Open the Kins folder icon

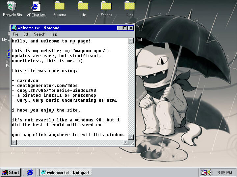click(x=130, y=6)
